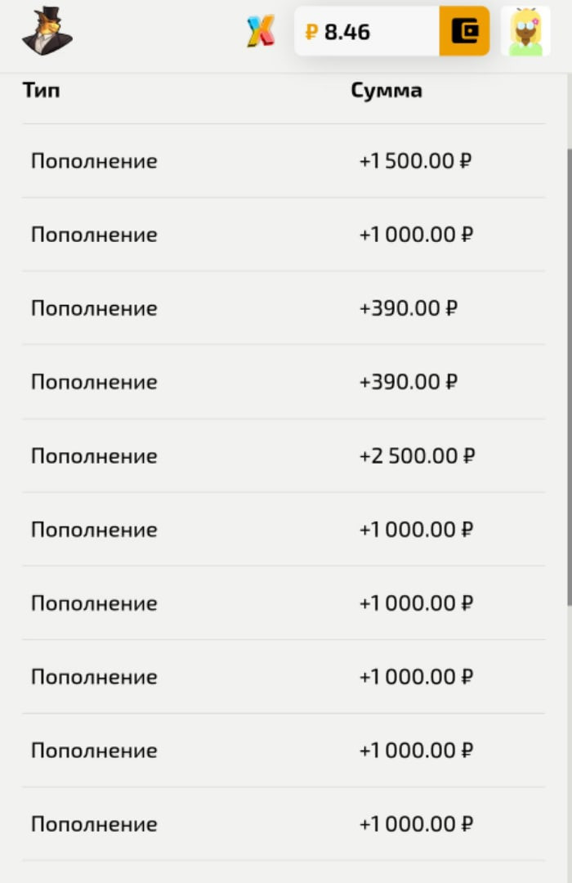572x883 pixels.
Task: Click the bottommost +1 000.00 ₽ amount
Action: pos(416,824)
